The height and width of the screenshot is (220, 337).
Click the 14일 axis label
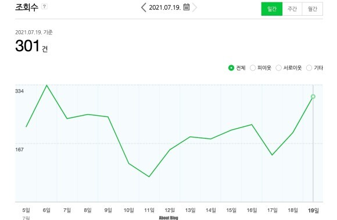point(211,210)
